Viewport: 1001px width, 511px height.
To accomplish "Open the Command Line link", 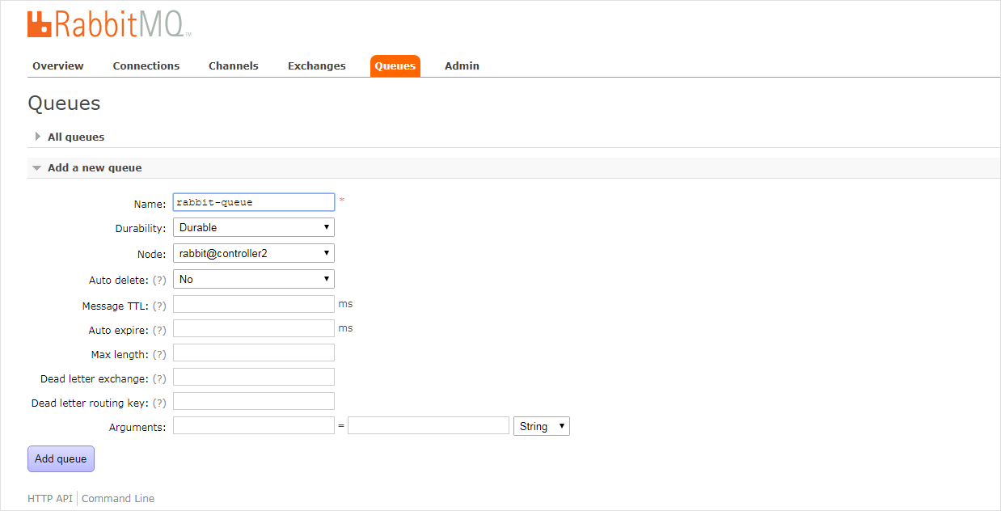I will pyautogui.click(x=118, y=499).
